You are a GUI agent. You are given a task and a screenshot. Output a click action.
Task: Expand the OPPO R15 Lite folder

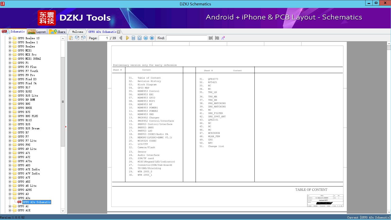[10, 96]
